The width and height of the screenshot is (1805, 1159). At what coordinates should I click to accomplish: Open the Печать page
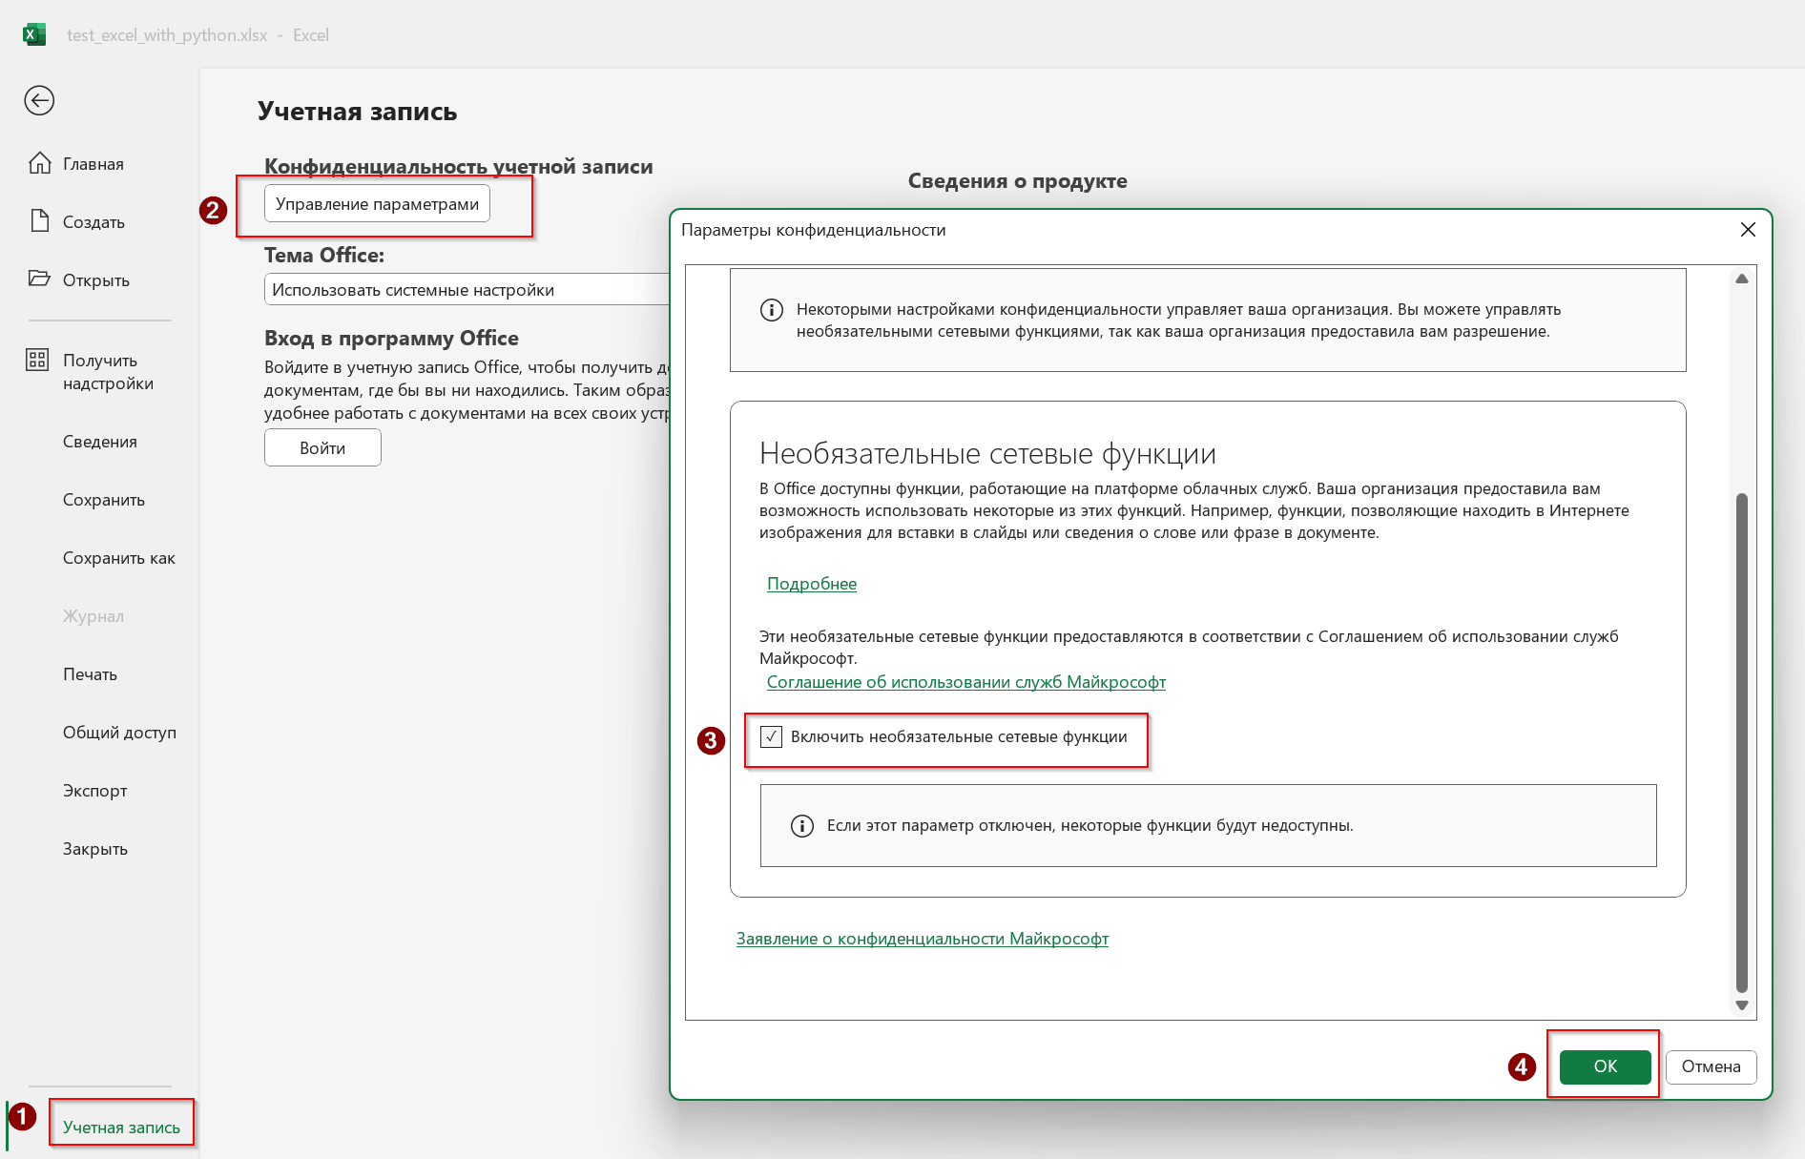pyautogui.click(x=90, y=674)
